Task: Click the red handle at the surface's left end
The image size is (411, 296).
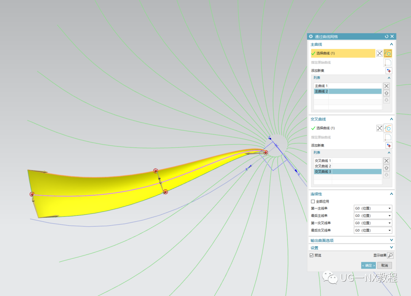Action: point(32,194)
